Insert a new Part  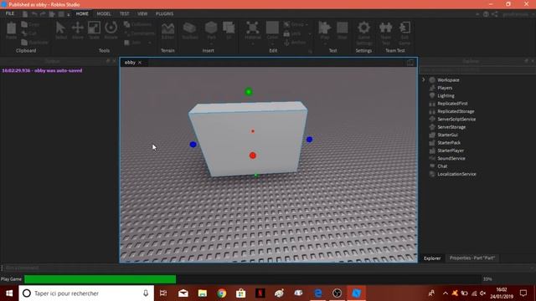[211, 30]
